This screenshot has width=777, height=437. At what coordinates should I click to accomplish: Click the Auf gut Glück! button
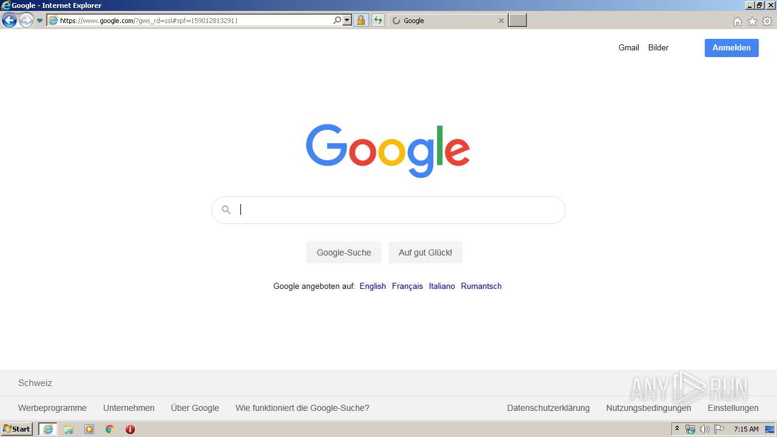pos(426,252)
